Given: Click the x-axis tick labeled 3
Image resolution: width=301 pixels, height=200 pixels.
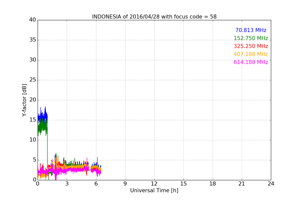Looking at the screenshot, I should [67, 184].
